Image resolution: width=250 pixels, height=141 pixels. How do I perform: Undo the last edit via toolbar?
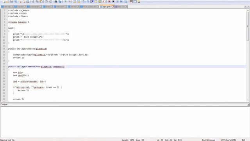click(x=46, y=2)
